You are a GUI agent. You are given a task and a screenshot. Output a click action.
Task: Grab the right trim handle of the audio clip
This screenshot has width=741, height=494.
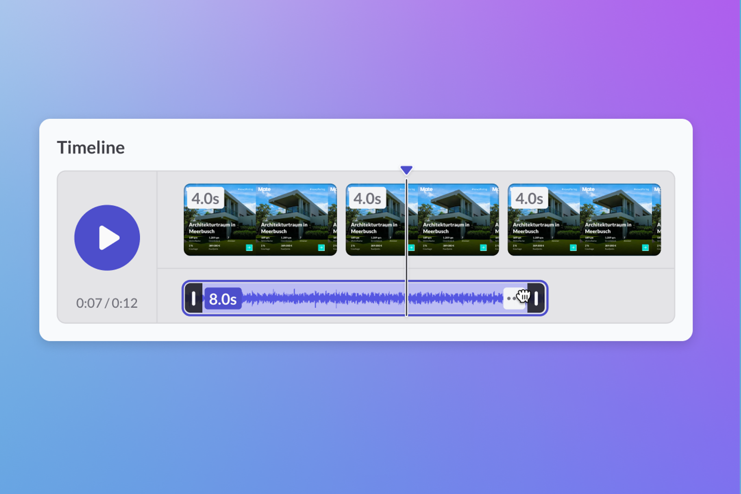536,298
